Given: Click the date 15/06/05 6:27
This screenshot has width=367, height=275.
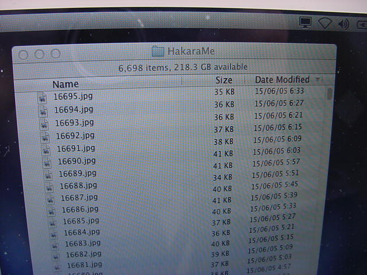Looking at the screenshot, I should point(279,103).
